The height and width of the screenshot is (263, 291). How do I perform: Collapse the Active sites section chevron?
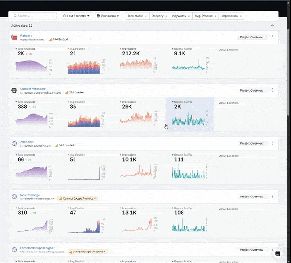click(272, 26)
